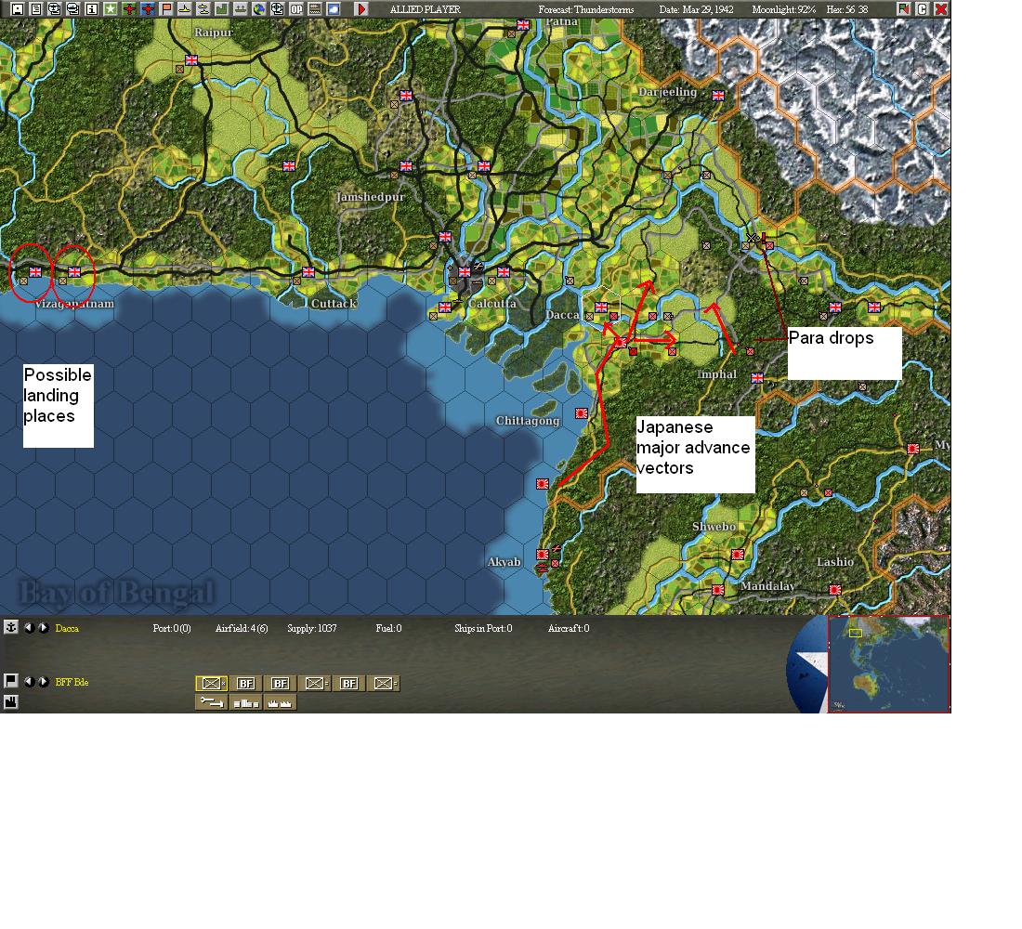Click the stacked blocks button in unit panel
The image size is (1022, 929).
click(245, 702)
